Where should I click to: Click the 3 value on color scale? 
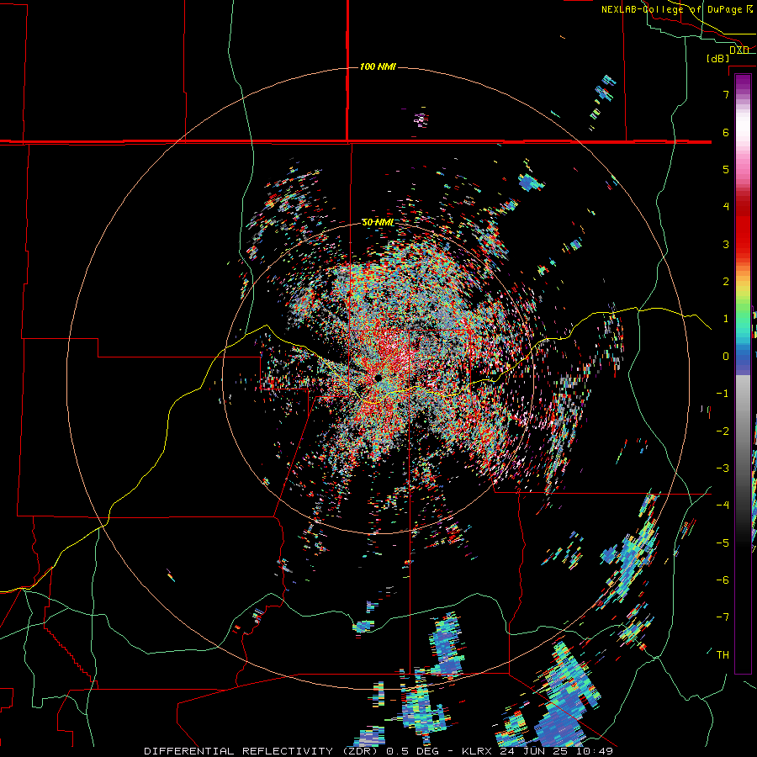[x=726, y=244]
